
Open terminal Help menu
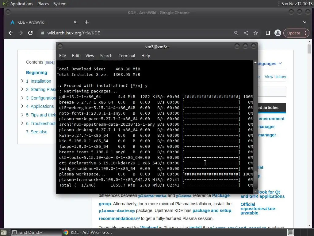pos(146,56)
